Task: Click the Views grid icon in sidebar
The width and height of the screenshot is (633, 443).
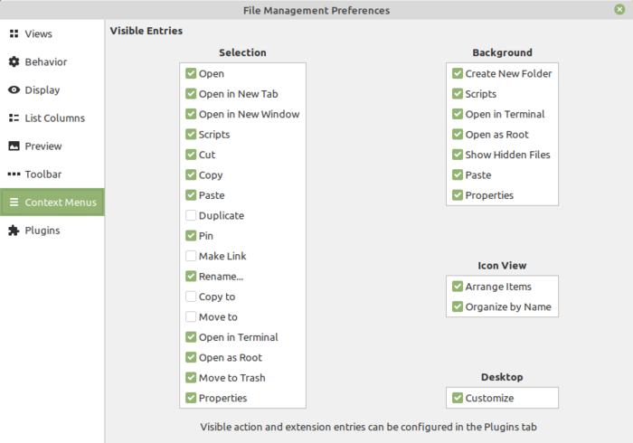Action: (x=14, y=34)
